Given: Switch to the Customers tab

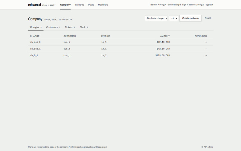Looking at the screenshot, I should tap(53, 27).
